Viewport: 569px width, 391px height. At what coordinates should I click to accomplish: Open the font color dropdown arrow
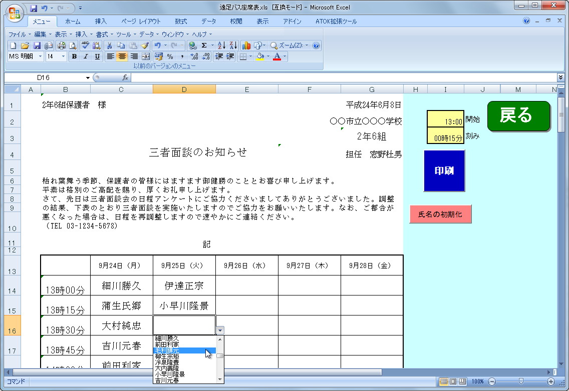click(286, 56)
